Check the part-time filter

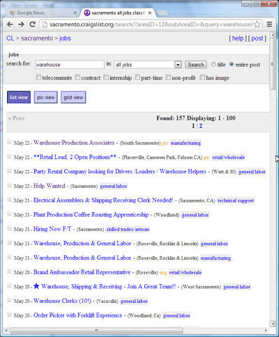(x=137, y=77)
